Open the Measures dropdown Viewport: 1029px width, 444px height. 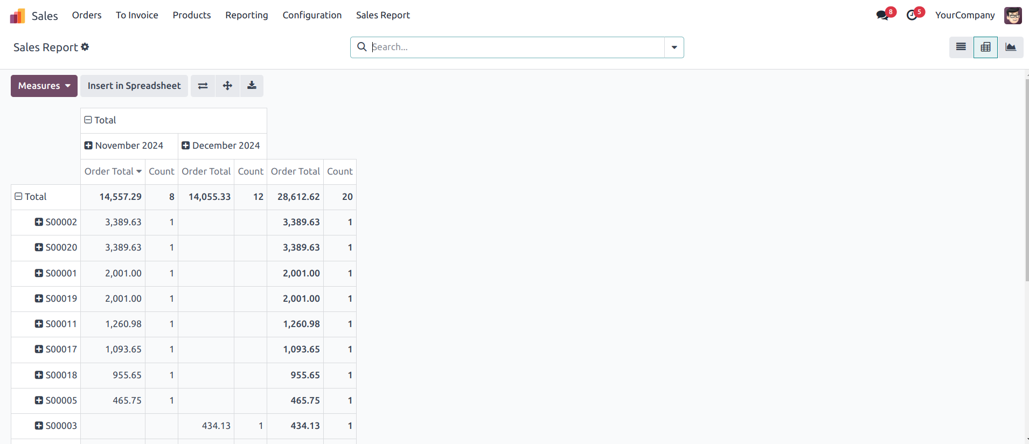(x=44, y=86)
